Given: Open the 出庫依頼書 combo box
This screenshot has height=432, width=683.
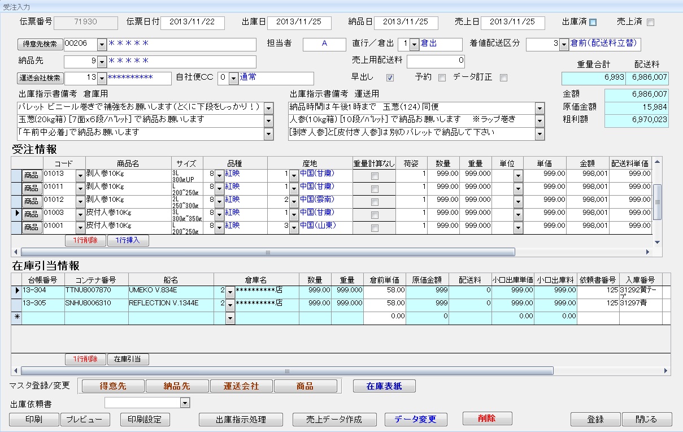Looking at the screenshot, I should [x=185, y=403].
